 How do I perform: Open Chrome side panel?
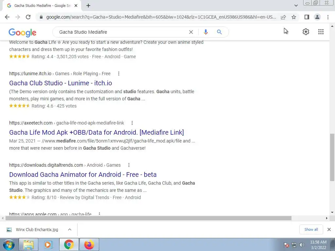(x=307, y=17)
